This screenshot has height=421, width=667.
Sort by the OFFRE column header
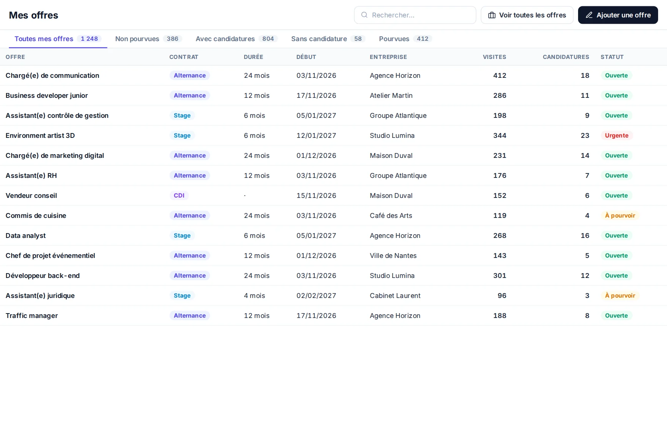(x=15, y=57)
